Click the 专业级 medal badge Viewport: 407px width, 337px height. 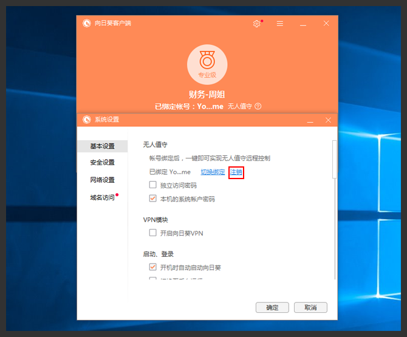[x=207, y=64]
